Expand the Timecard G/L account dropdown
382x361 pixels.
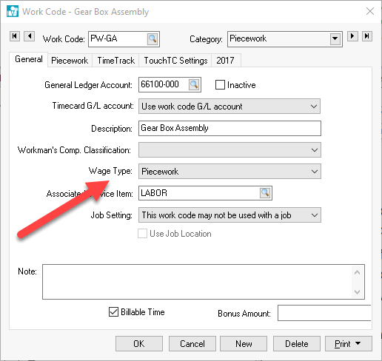click(229, 107)
